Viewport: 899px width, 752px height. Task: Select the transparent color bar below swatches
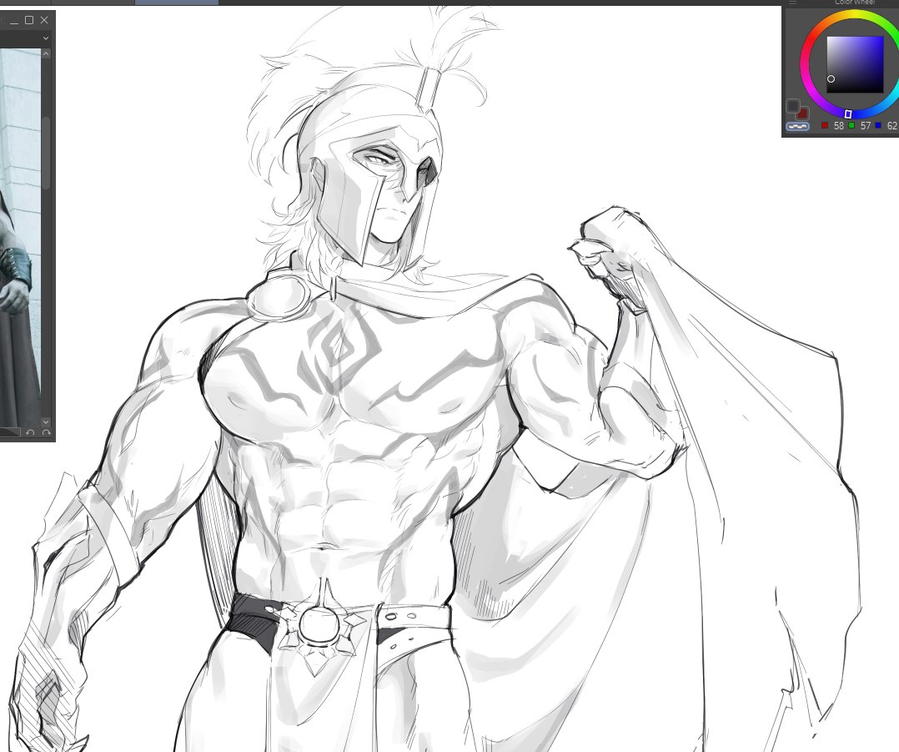[x=797, y=126]
